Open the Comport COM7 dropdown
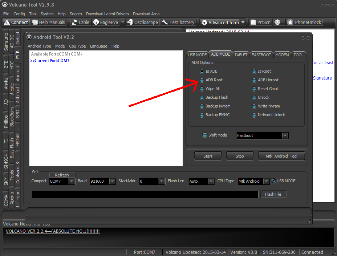 click(x=72, y=181)
